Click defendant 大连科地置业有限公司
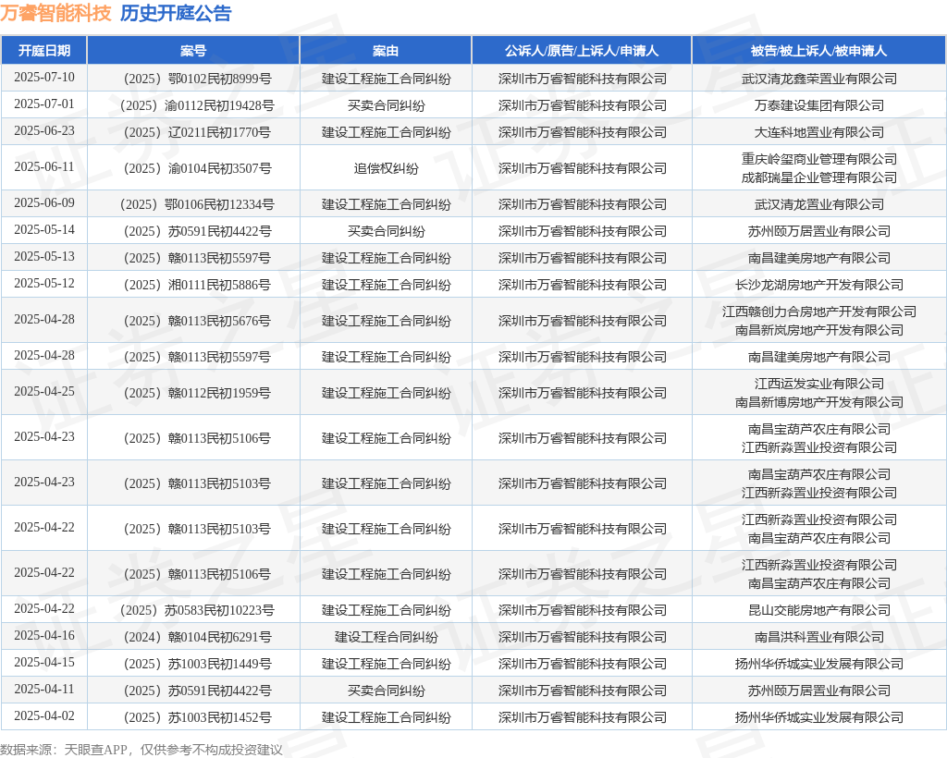The width and height of the screenshot is (947, 758). tap(819, 132)
